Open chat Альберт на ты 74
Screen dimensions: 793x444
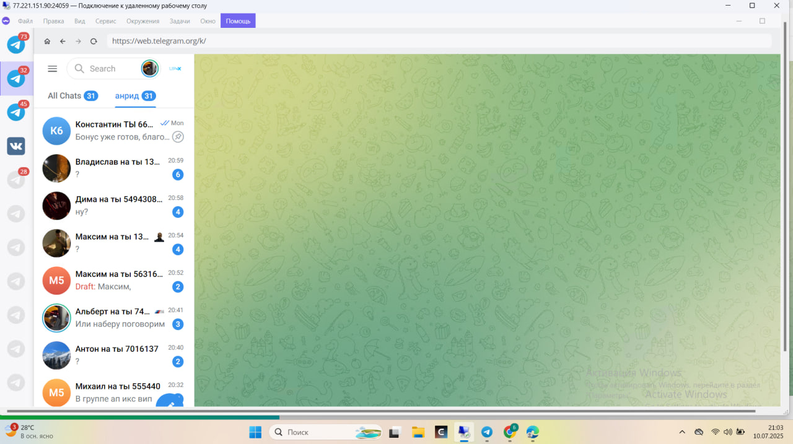113,318
